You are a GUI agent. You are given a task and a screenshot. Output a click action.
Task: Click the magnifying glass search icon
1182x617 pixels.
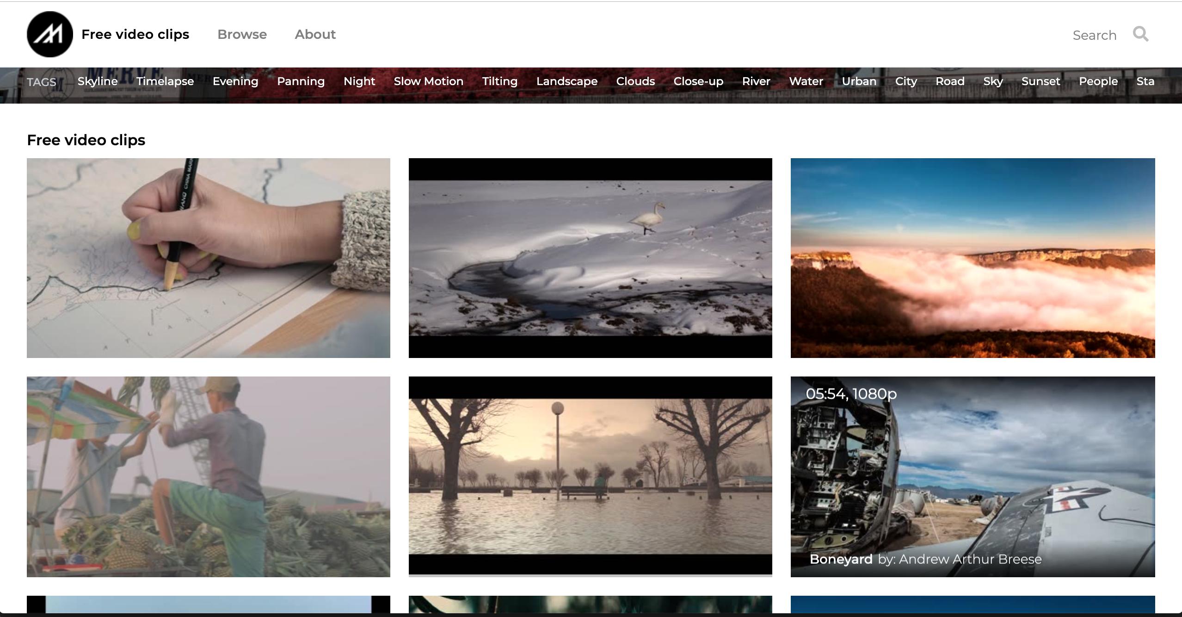click(1140, 34)
